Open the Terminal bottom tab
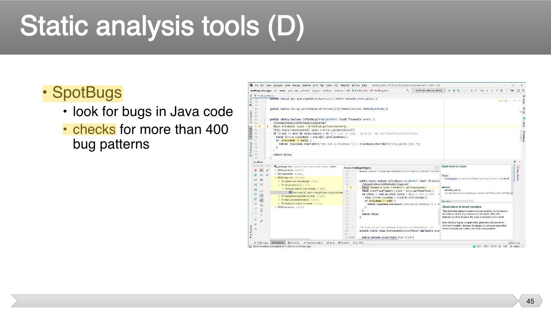The image size is (551, 310). 344,243
